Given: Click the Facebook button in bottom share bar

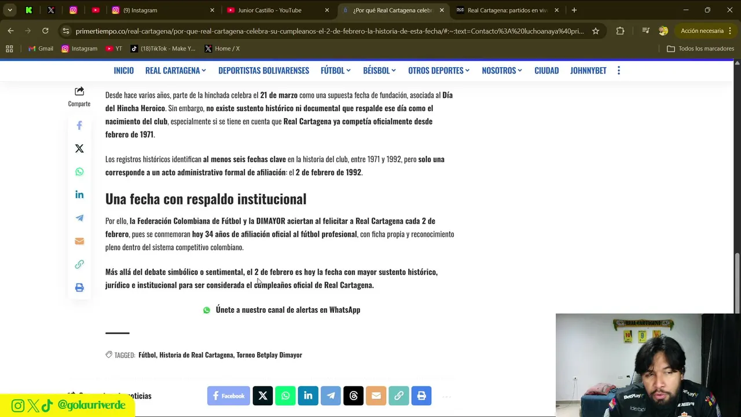Looking at the screenshot, I should pyautogui.click(x=229, y=396).
